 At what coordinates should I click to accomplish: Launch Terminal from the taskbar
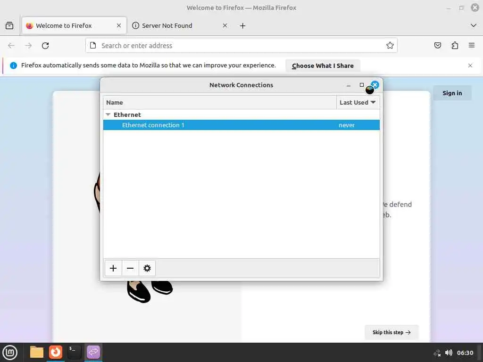(x=74, y=352)
